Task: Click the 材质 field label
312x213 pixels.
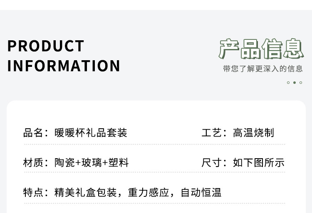Action: (33, 162)
